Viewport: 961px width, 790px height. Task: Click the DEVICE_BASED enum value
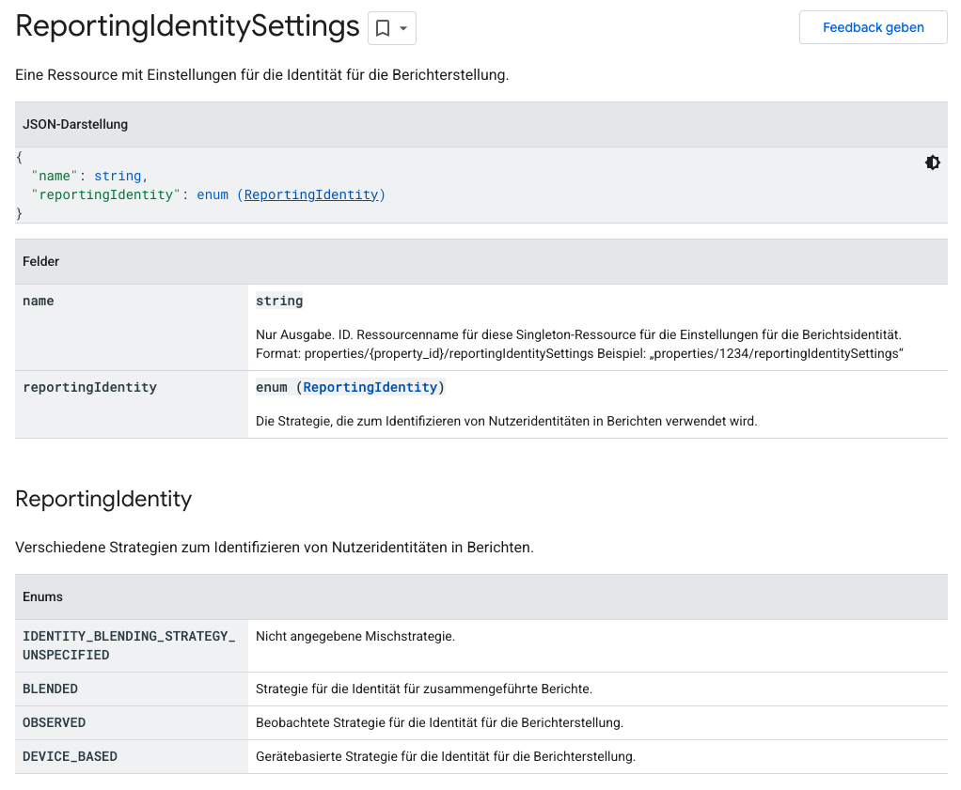coord(70,756)
